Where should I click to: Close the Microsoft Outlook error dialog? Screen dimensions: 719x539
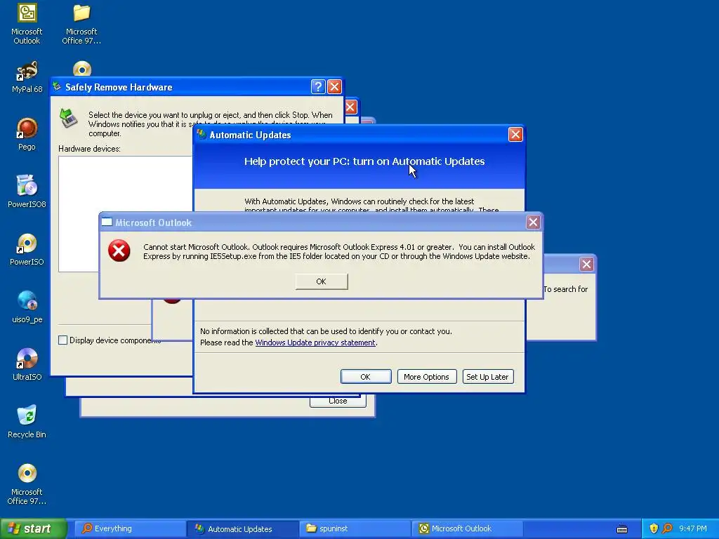533,222
